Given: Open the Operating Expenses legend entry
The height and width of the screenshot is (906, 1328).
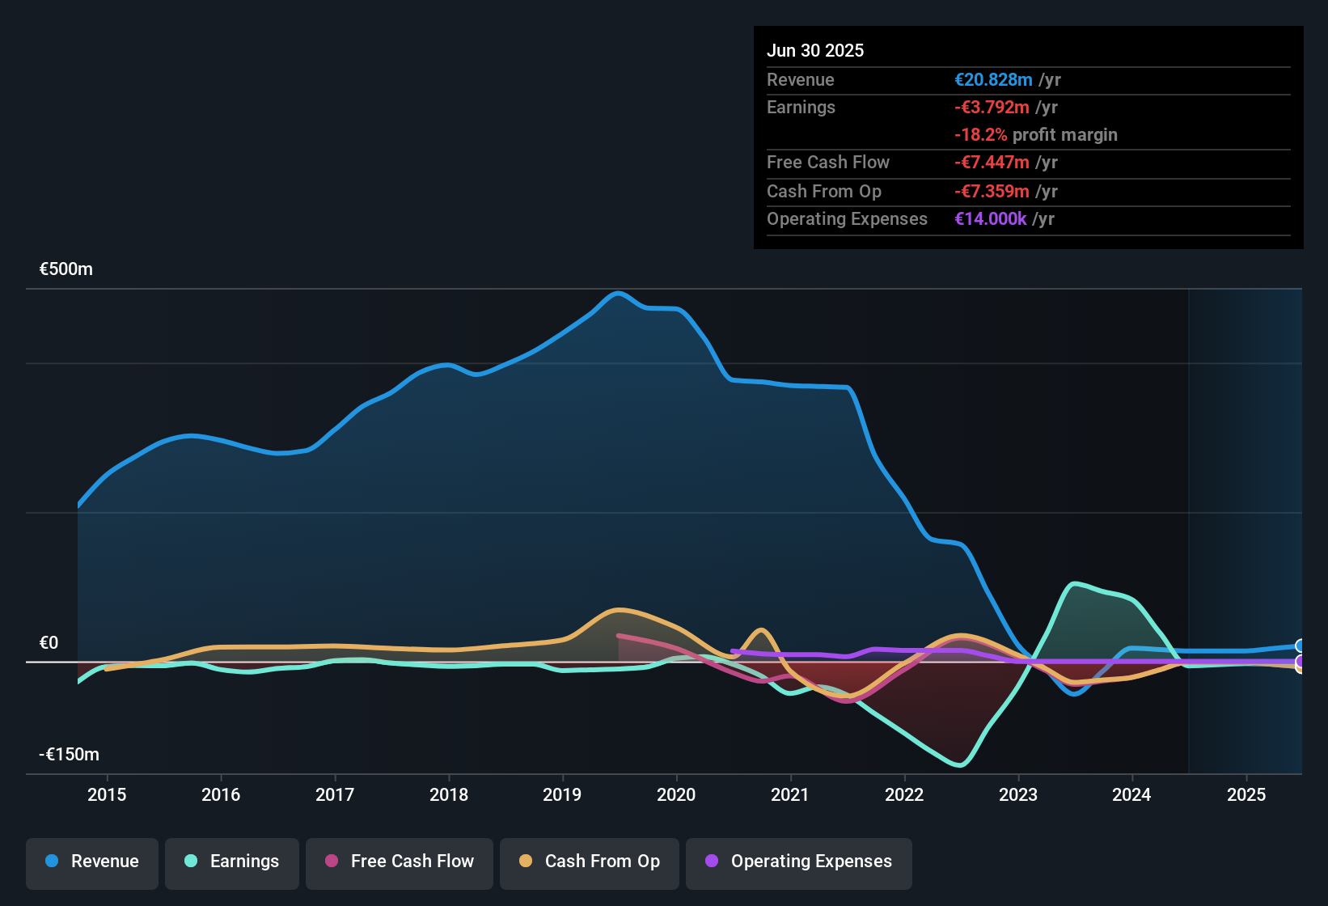Looking at the screenshot, I should tap(798, 862).
